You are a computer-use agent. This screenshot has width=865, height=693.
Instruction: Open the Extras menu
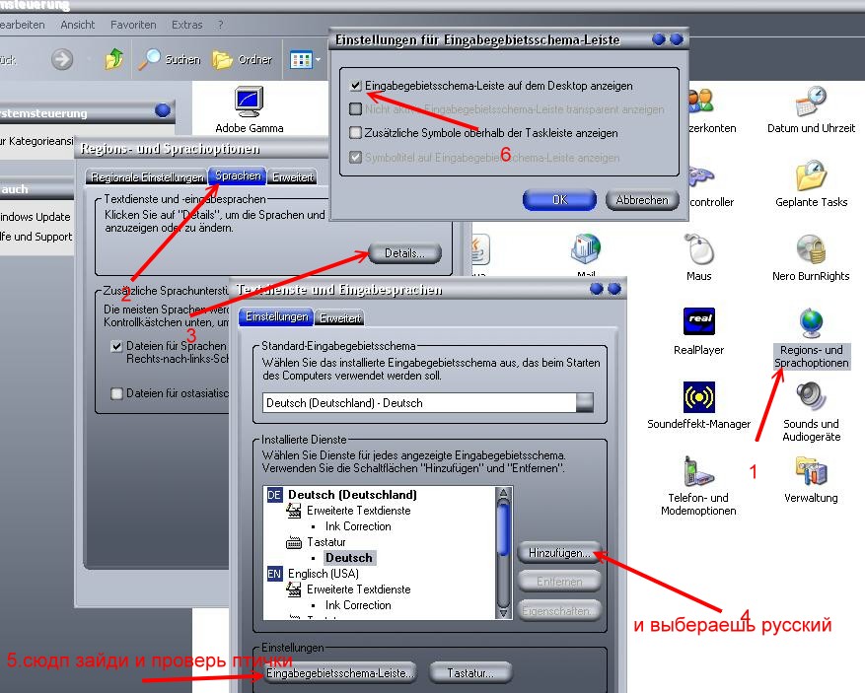point(187,25)
